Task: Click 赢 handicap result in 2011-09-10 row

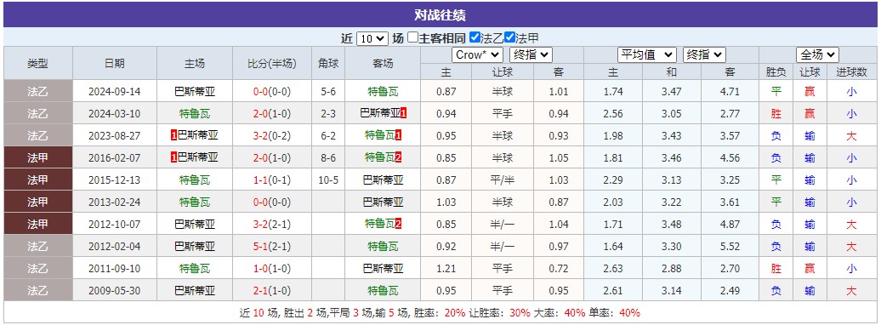Action: (x=810, y=269)
